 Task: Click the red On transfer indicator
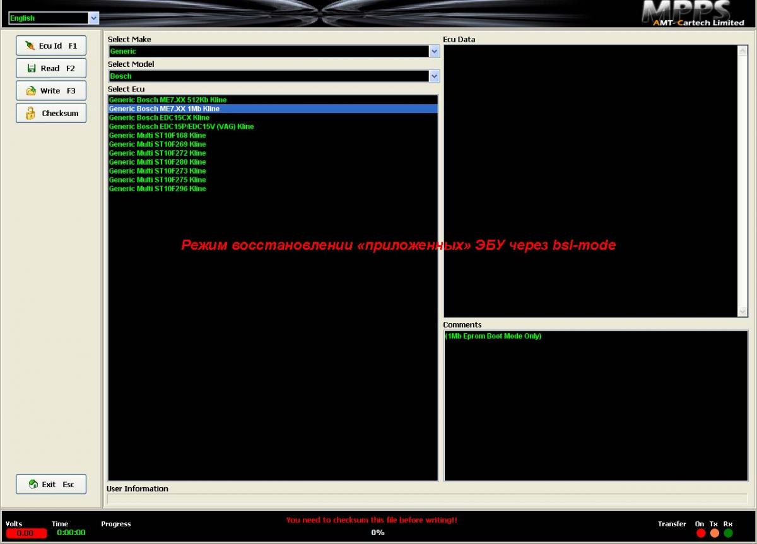point(701,533)
